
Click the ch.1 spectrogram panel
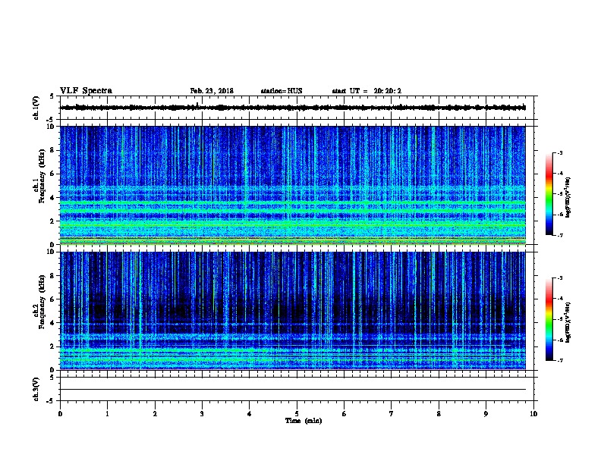293,185
